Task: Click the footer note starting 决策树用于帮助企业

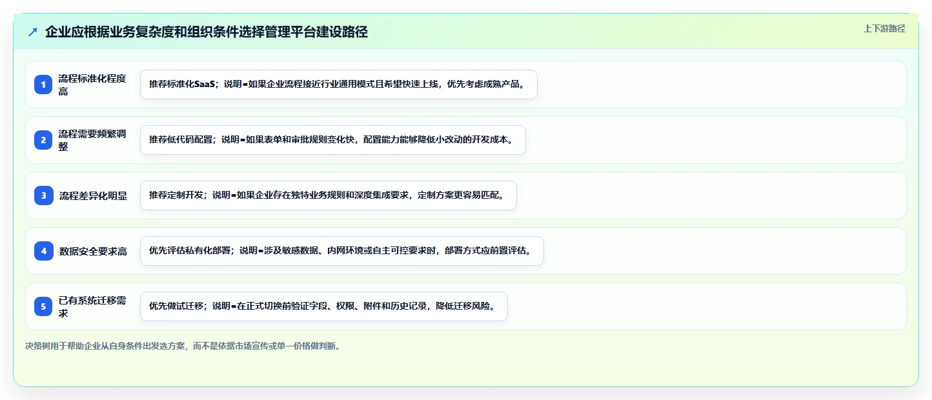Action: click(x=183, y=346)
